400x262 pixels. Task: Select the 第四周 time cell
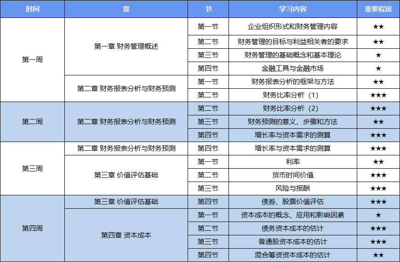[x=32, y=228]
